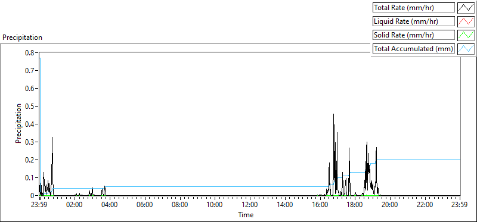Click the Total Rate black line icon
The image size is (477, 222).
(x=466, y=8)
